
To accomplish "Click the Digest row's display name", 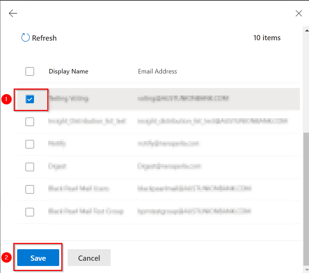I will click(58, 166).
